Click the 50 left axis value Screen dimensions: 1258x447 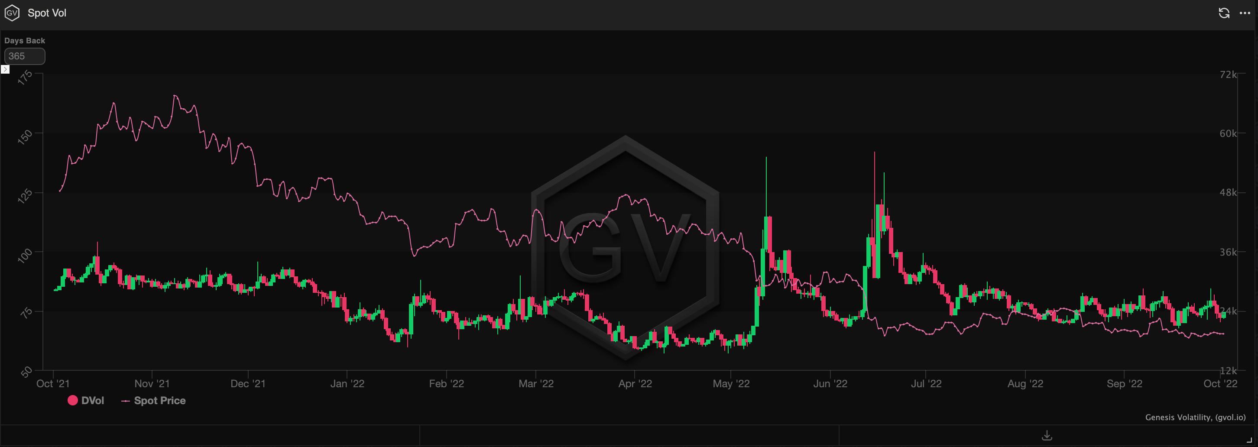(26, 372)
